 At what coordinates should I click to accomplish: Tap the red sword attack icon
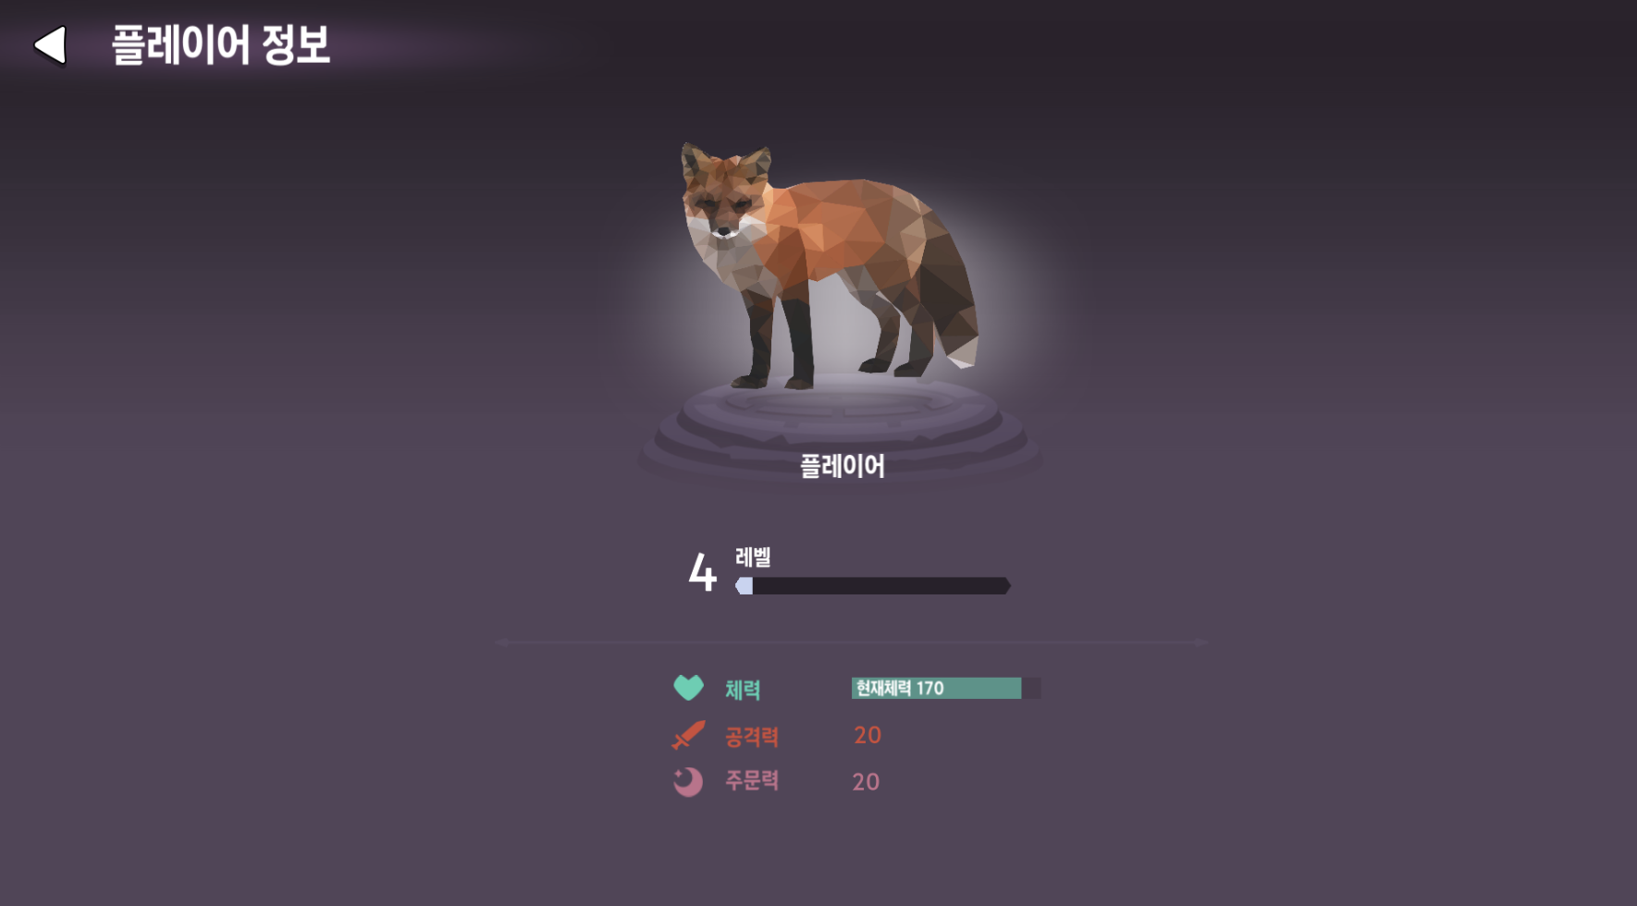688,735
